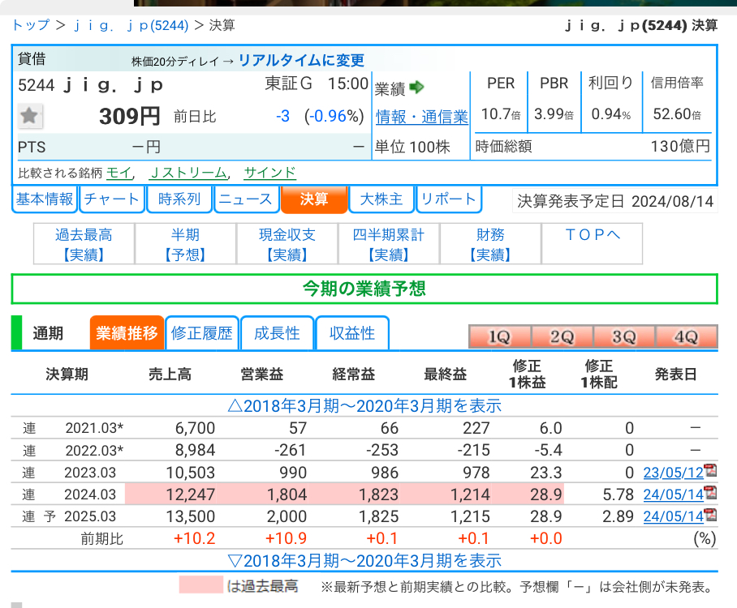The image size is (737, 608).
Task: Click リアルタイムに変更 link
Action: coord(301,60)
